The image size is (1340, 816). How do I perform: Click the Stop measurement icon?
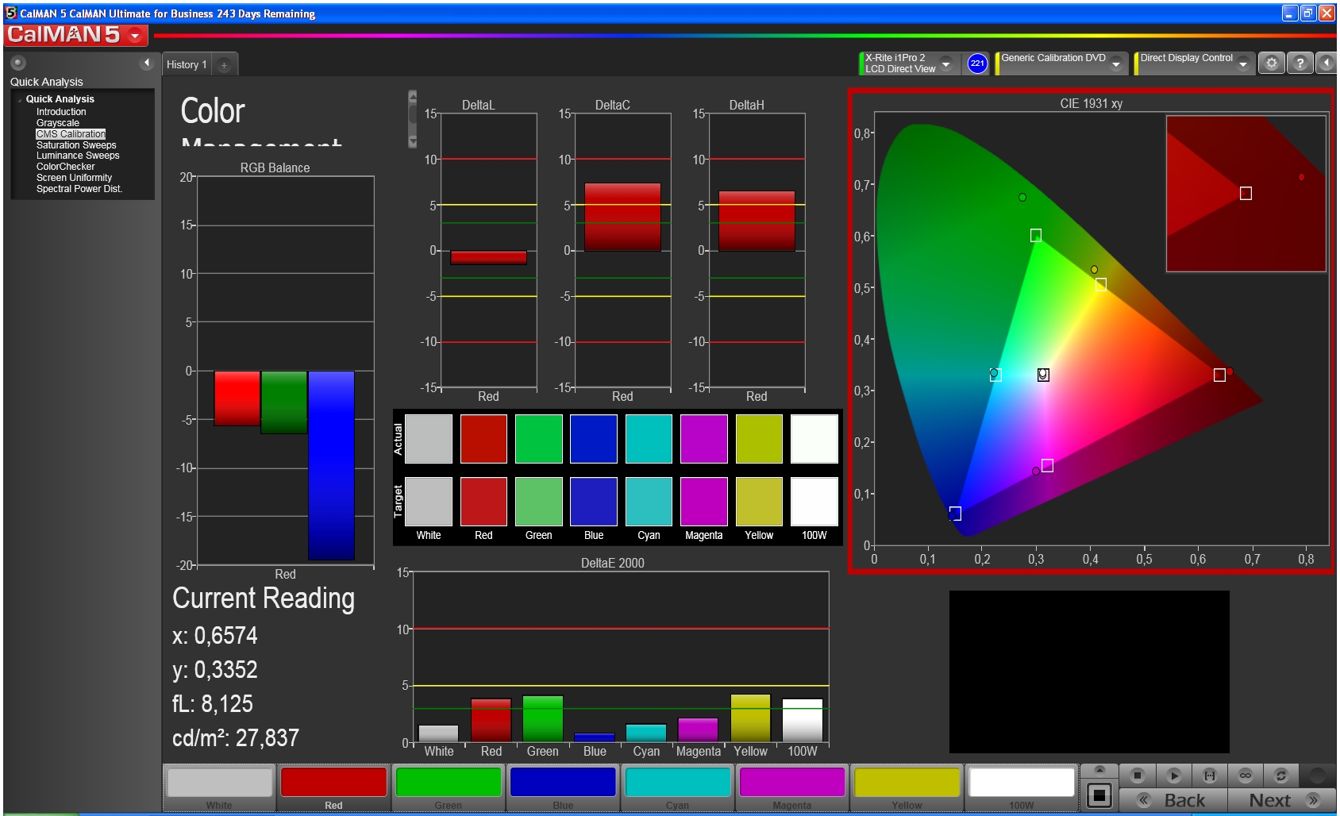click(x=1138, y=776)
